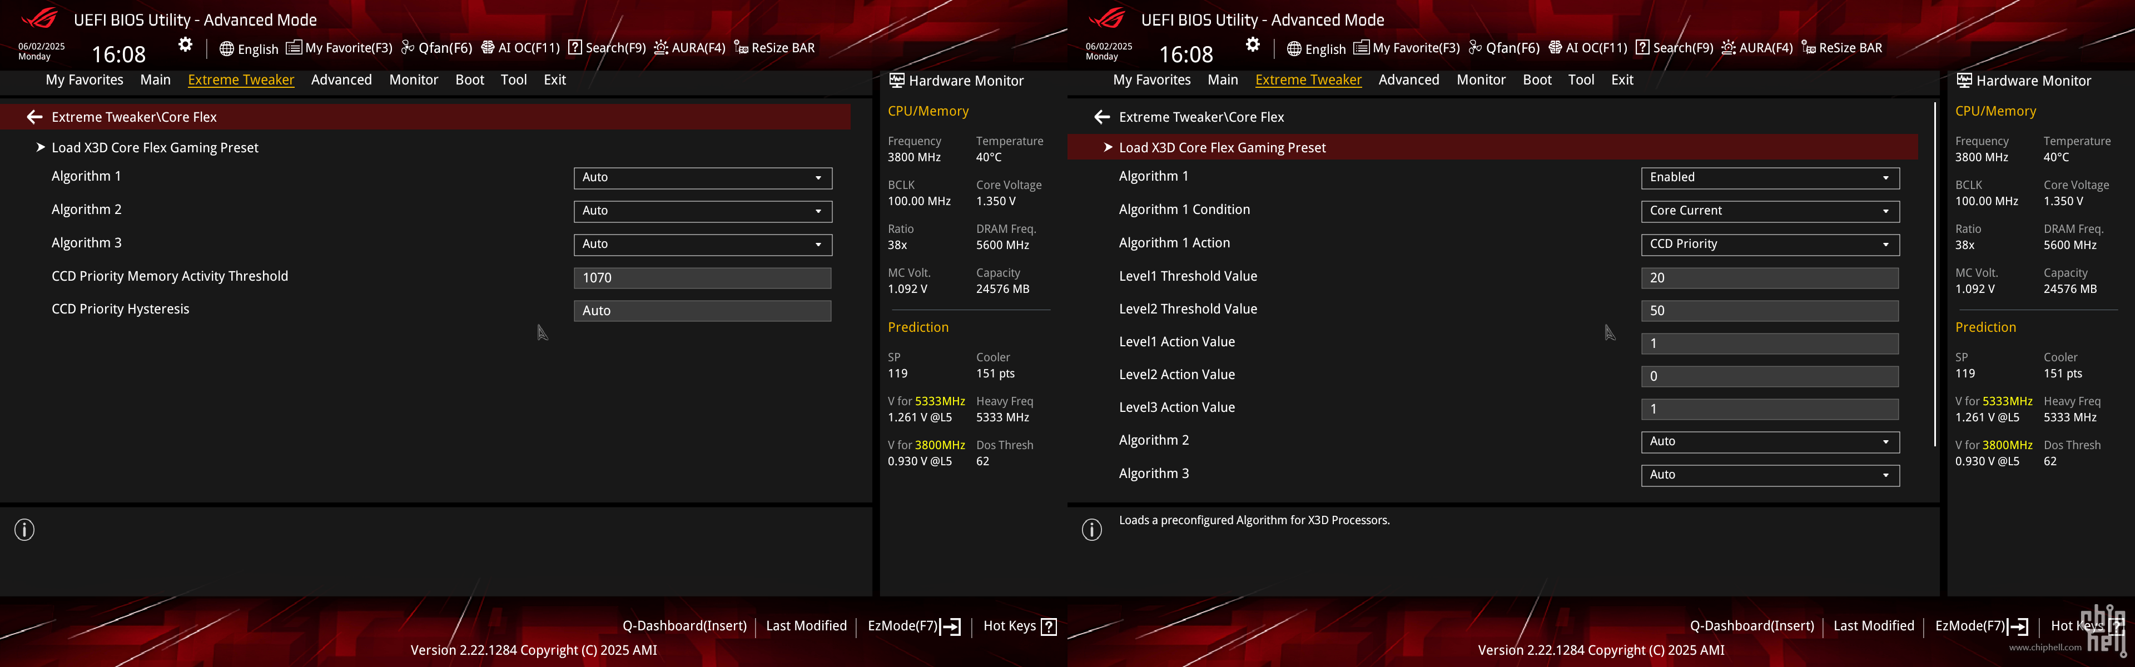Select Extreme Tweaker tab in right screen
Screen dimensions: 2135x667
tap(1309, 79)
